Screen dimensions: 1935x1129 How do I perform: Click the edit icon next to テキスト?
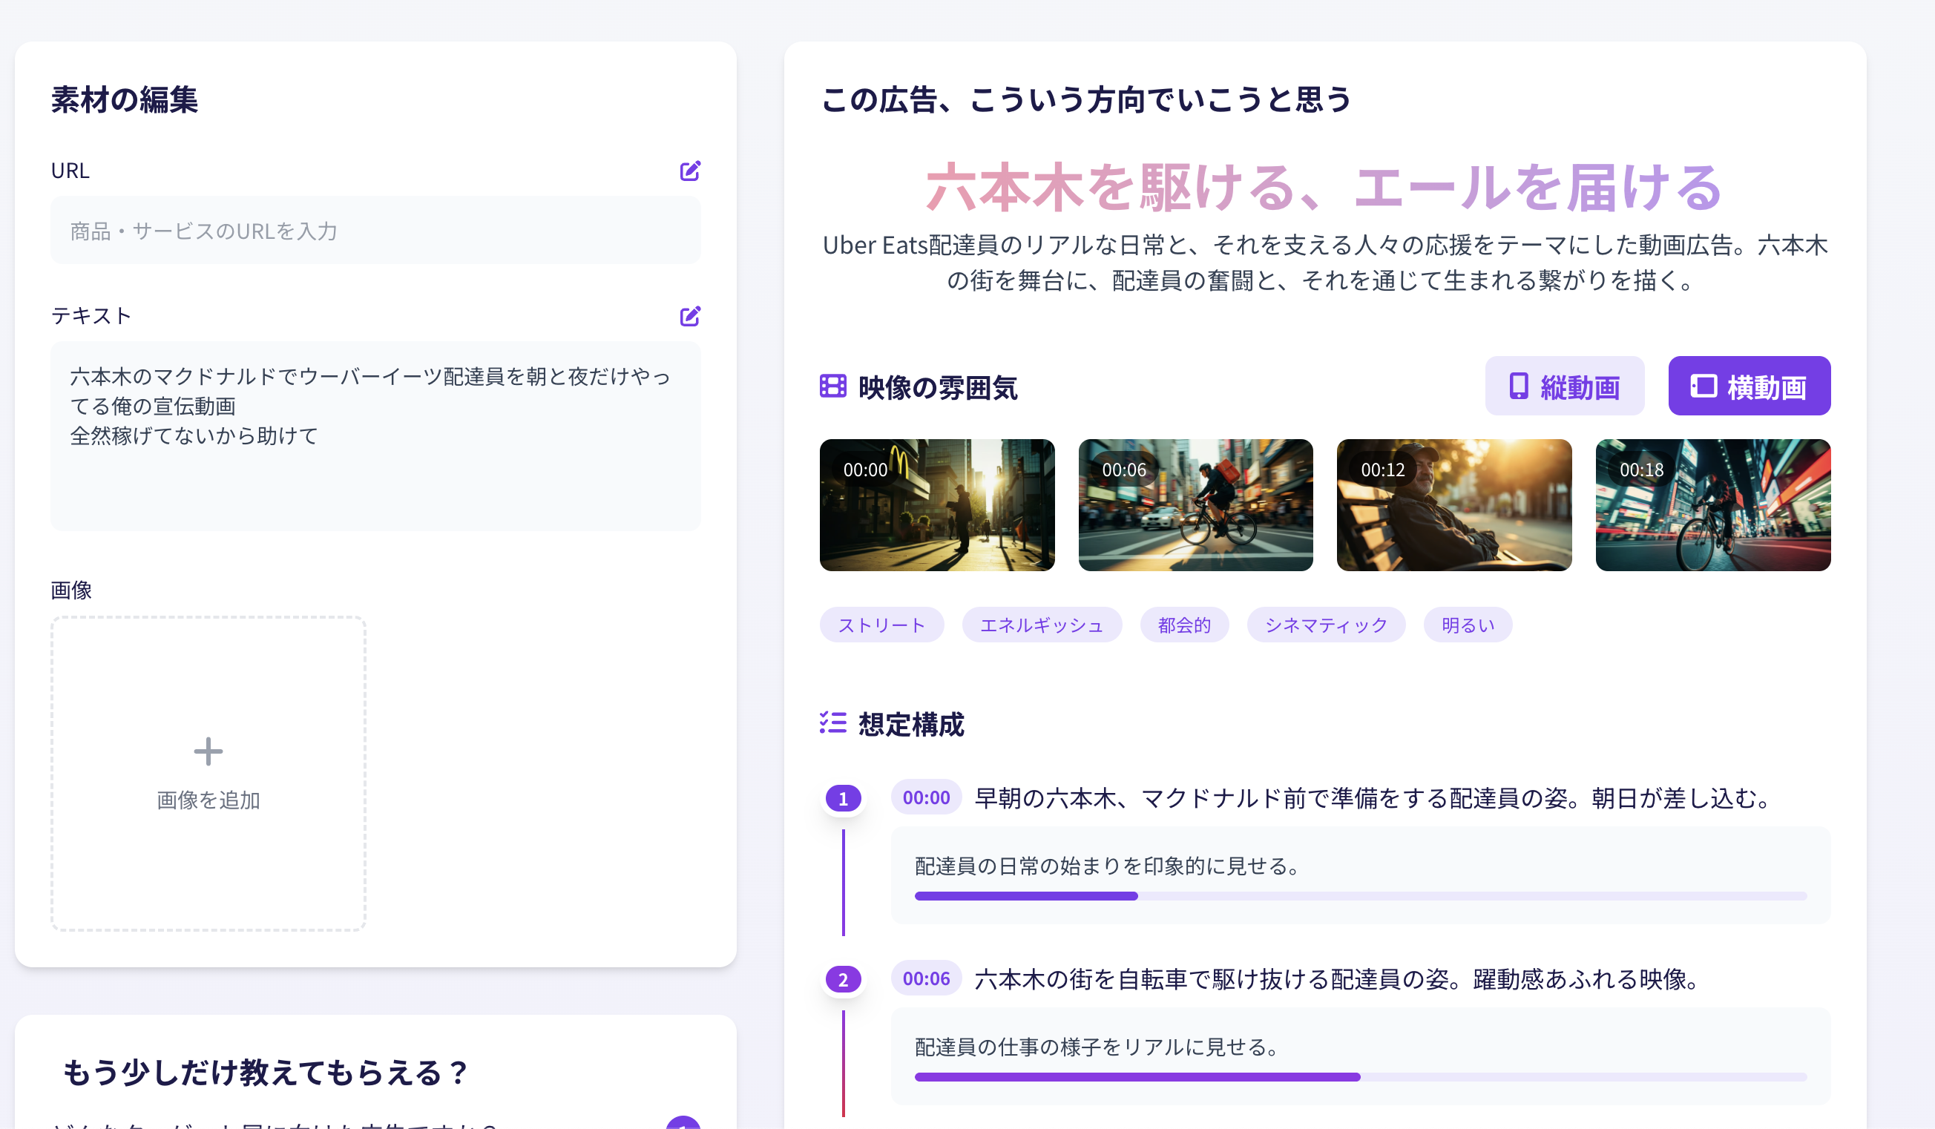[689, 316]
